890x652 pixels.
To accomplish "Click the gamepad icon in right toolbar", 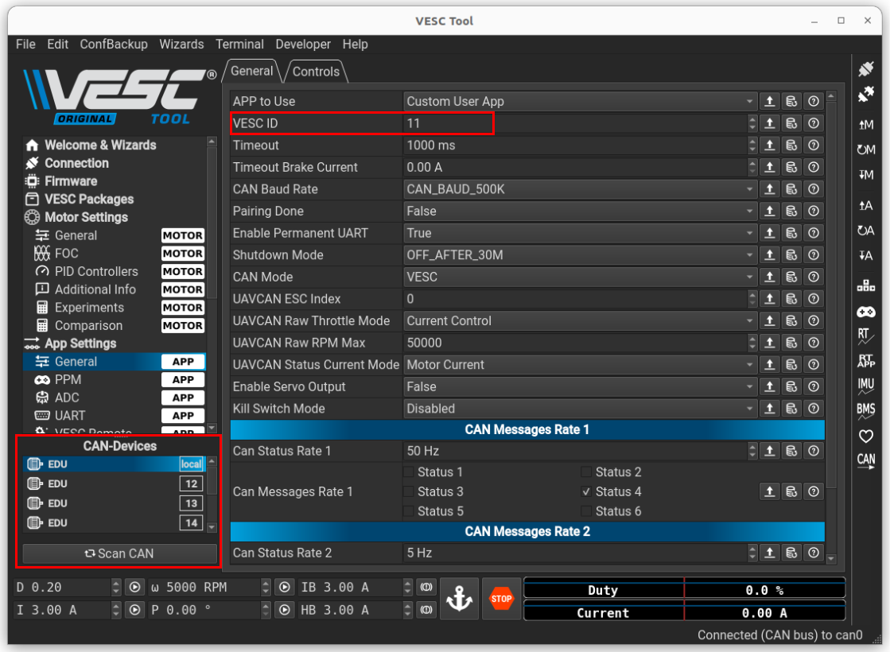I will click(x=866, y=312).
